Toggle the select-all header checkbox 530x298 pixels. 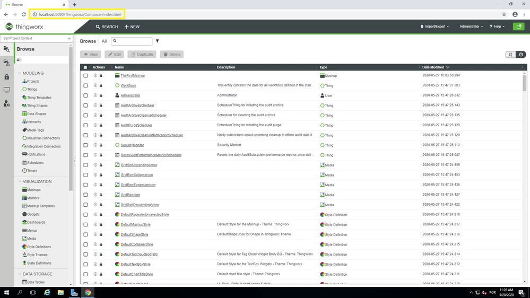[x=85, y=67]
